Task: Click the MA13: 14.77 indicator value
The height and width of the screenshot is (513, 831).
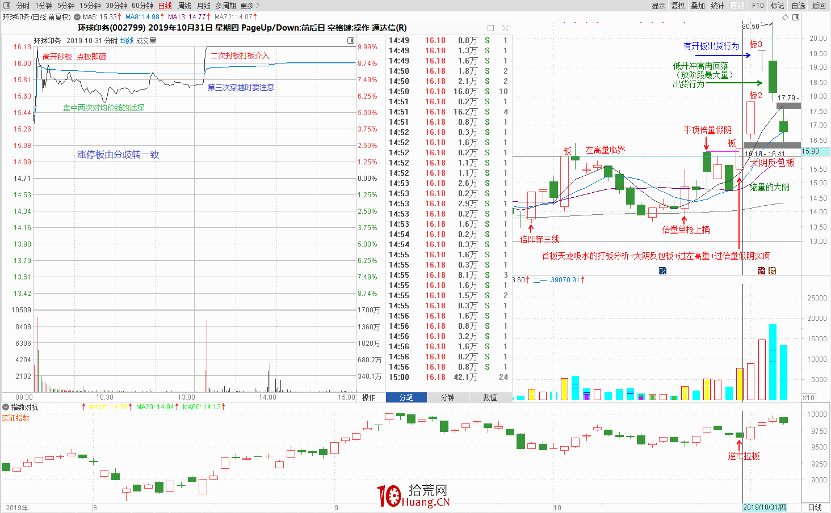Action: (189, 17)
